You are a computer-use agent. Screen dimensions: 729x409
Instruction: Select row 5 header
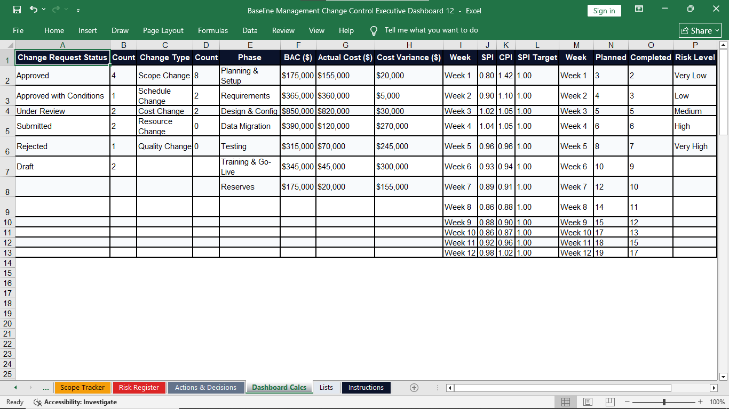pyautogui.click(x=7, y=126)
